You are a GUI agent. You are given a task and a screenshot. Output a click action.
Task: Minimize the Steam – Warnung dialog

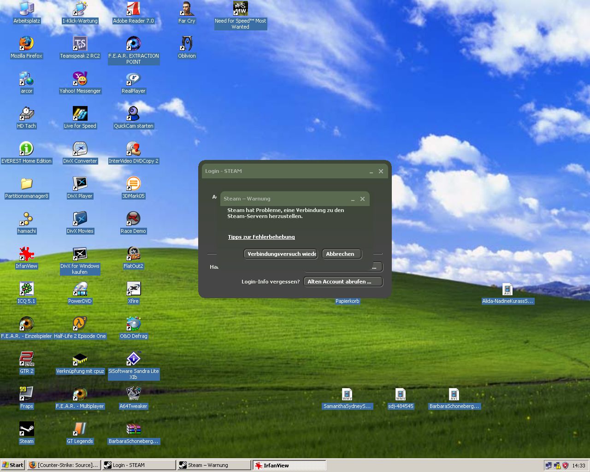coord(353,199)
